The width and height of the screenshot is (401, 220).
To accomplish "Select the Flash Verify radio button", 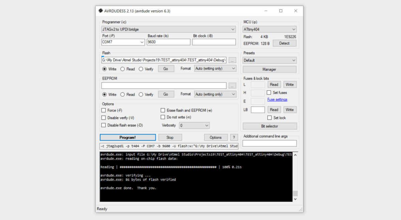I will click(x=141, y=69).
